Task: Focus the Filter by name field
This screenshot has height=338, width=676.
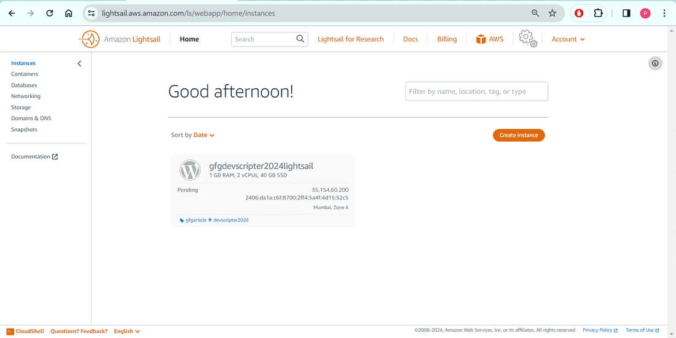Action: [x=477, y=91]
